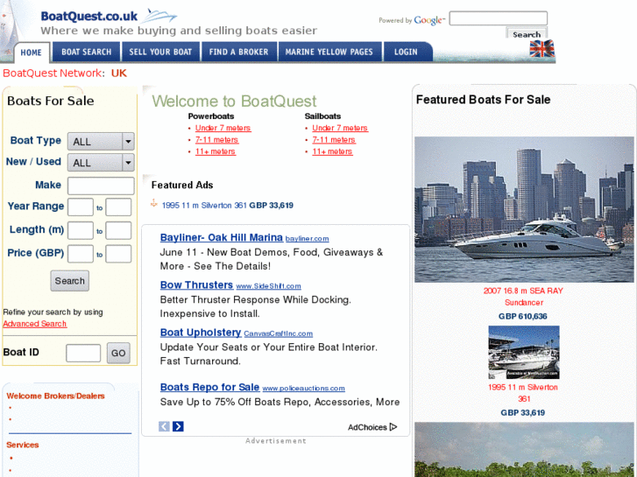
Task: Open the bayliner.com link
Action: pos(308,239)
